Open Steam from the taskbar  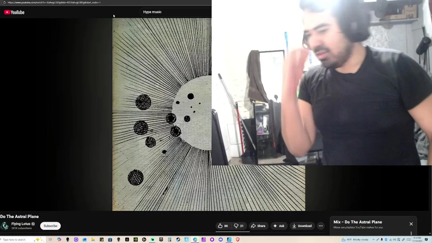[178, 240]
